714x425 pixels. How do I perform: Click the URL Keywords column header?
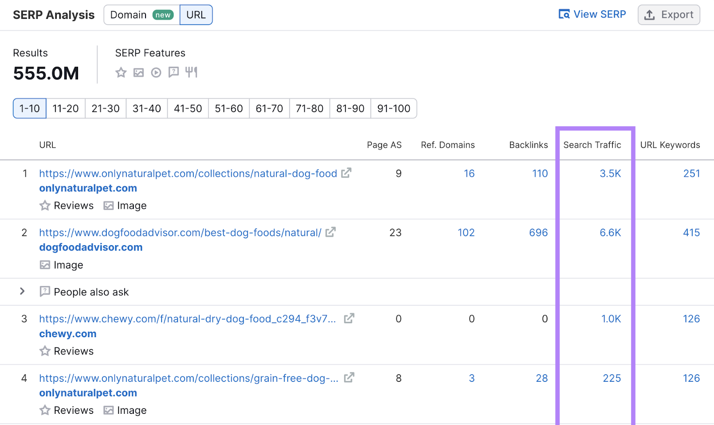(x=670, y=145)
